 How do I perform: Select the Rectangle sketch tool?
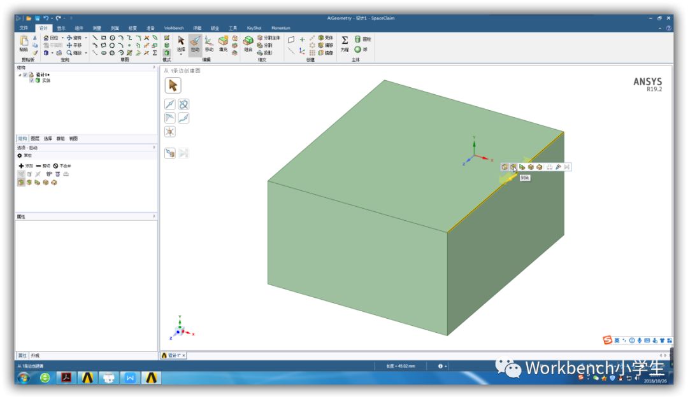coord(104,38)
